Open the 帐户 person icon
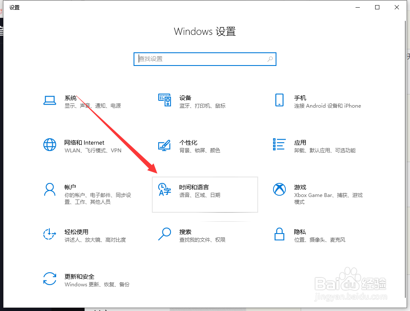The height and width of the screenshot is (311, 410). pyautogui.click(x=50, y=189)
